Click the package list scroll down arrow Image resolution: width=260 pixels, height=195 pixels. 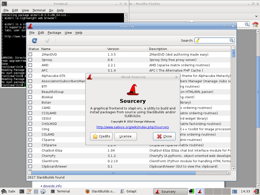click(233, 169)
